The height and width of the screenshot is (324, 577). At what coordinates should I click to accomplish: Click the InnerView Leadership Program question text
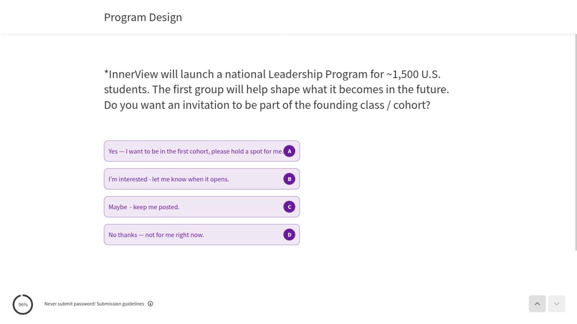(x=276, y=90)
